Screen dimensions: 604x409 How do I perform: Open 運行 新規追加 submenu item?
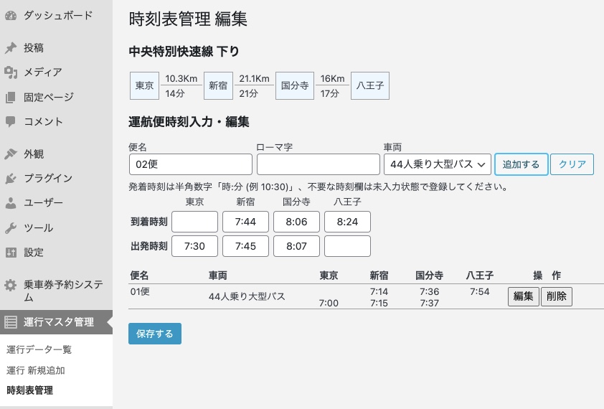pos(35,370)
